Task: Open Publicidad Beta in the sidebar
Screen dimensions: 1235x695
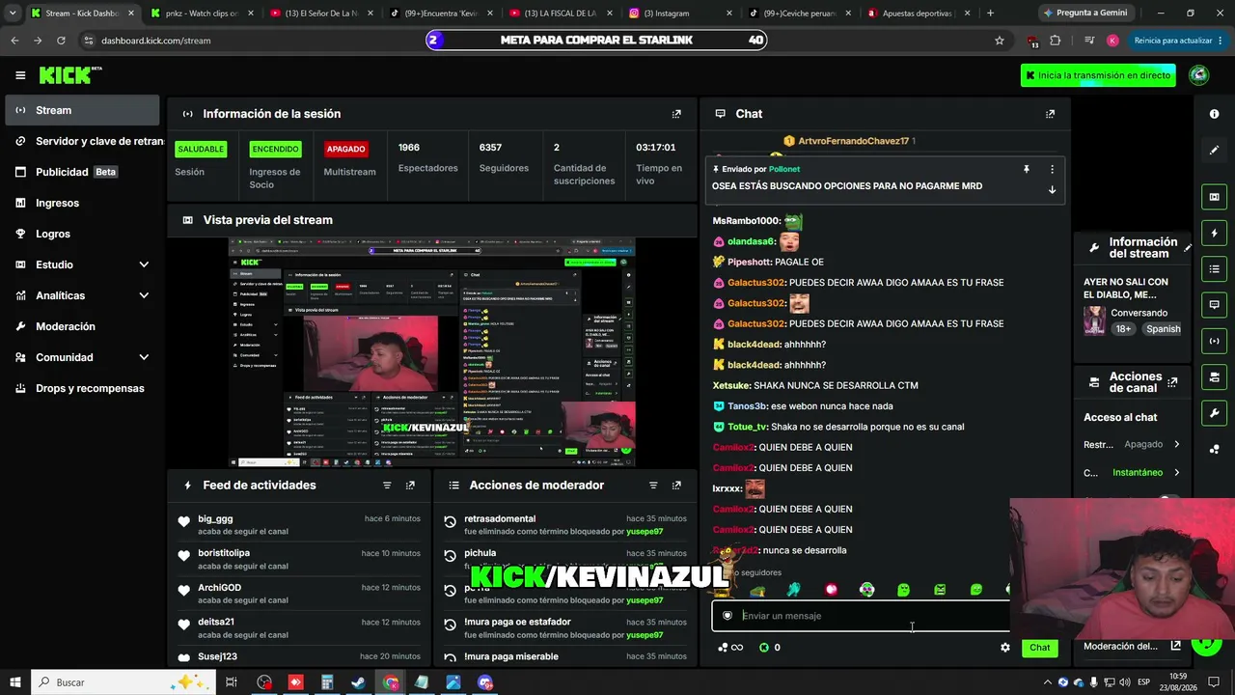Action: point(82,172)
